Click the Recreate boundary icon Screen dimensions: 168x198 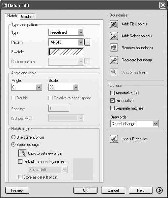(x=114, y=60)
